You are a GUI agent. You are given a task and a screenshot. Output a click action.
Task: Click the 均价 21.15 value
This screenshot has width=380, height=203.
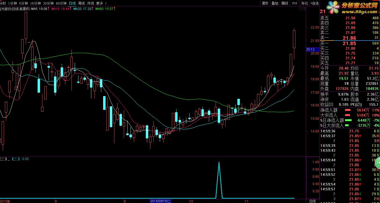point(373,68)
